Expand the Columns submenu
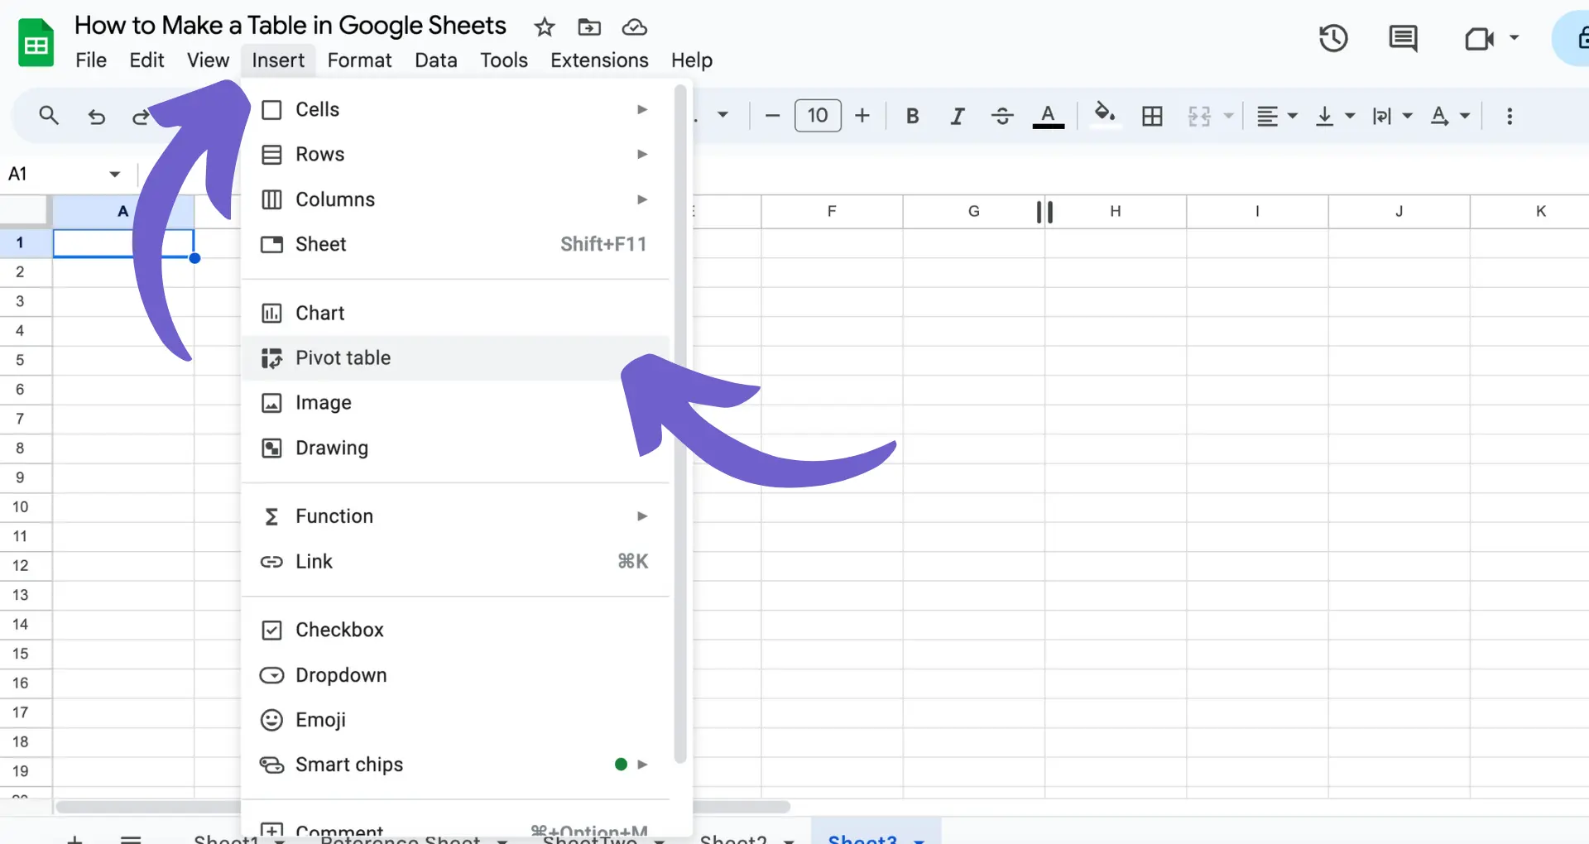The image size is (1589, 844). 455,199
